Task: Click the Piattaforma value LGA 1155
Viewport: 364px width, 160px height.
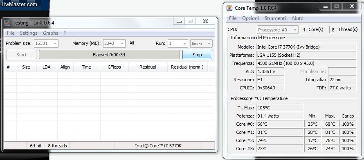Action: coord(306,55)
